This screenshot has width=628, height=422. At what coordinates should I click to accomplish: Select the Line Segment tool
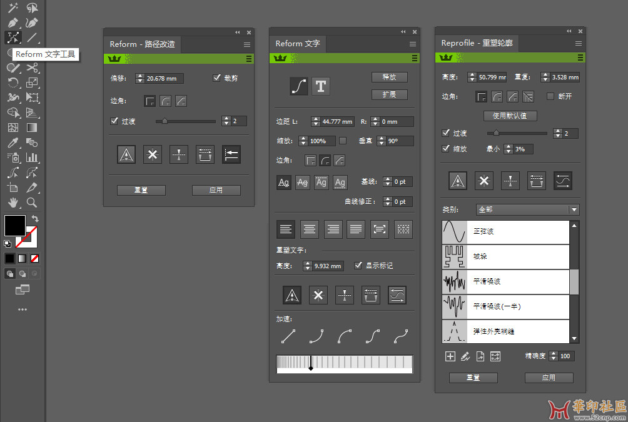click(x=32, y=38)
